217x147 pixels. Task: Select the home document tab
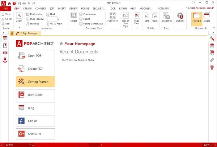[x=12, y=33]
